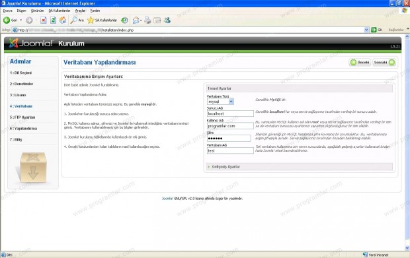Image resolution: width=410 pixels, height=258 pixels.
Task: Click the Bitti status bar text
Action: (x=9, y=255)
